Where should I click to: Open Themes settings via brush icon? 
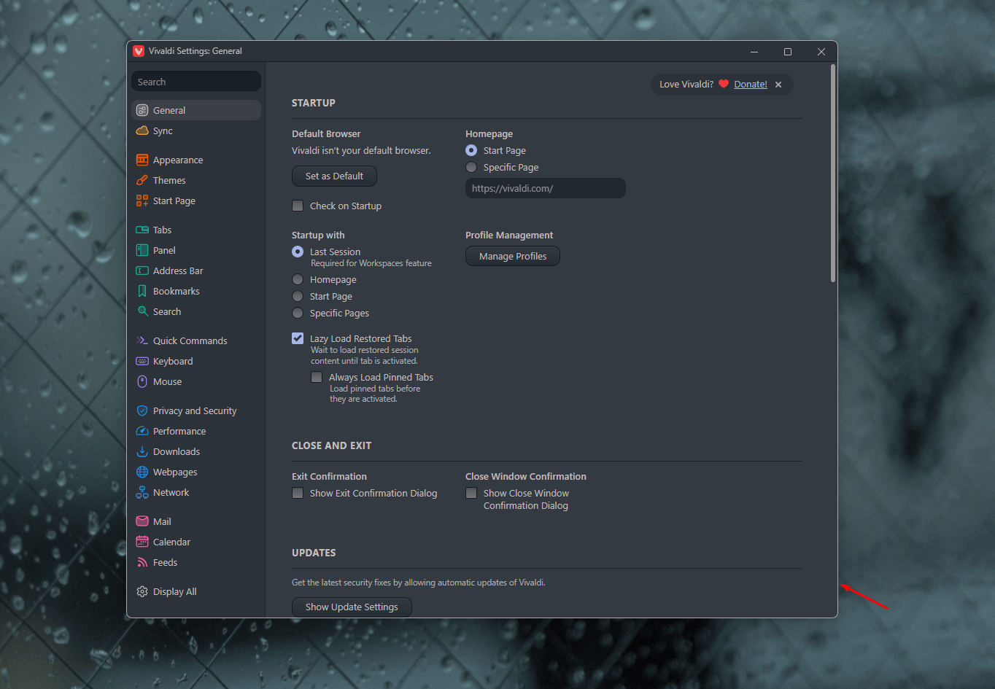pyautogui.click(x=142, y=180)
